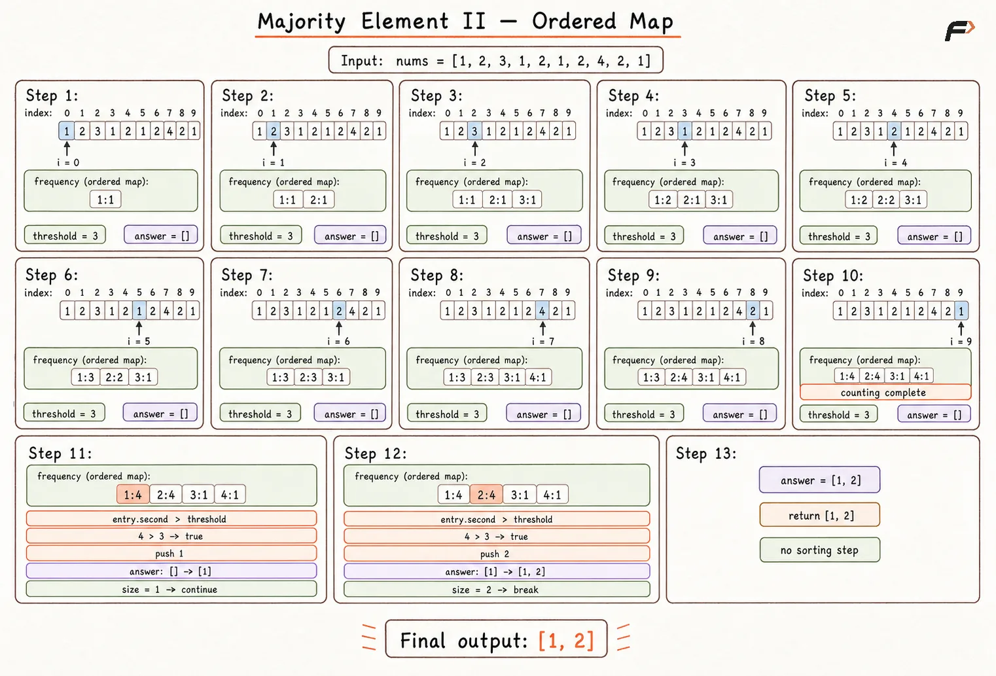Click the 'Step 11:' heading
Viewport: 996px width, 676px height.
[x=60, y=454]
